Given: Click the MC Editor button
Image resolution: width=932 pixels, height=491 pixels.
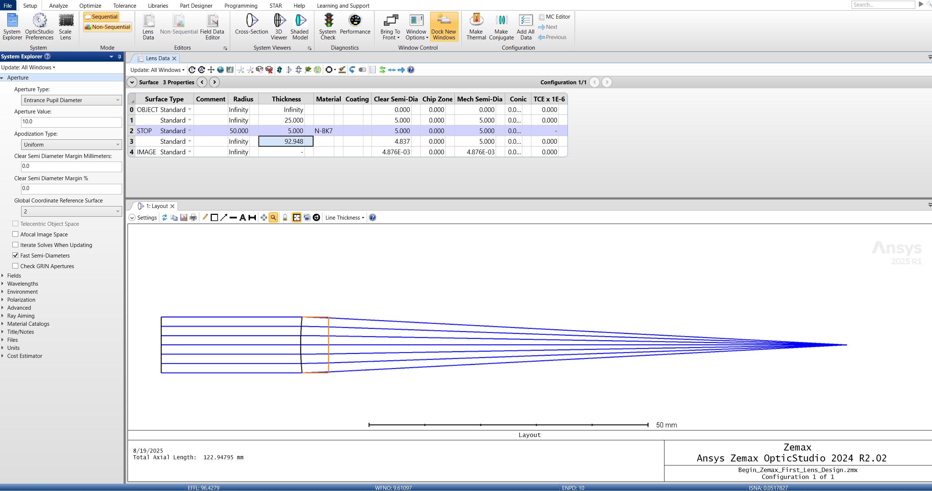Looking at the screenshot, I should tap(554, 17).
